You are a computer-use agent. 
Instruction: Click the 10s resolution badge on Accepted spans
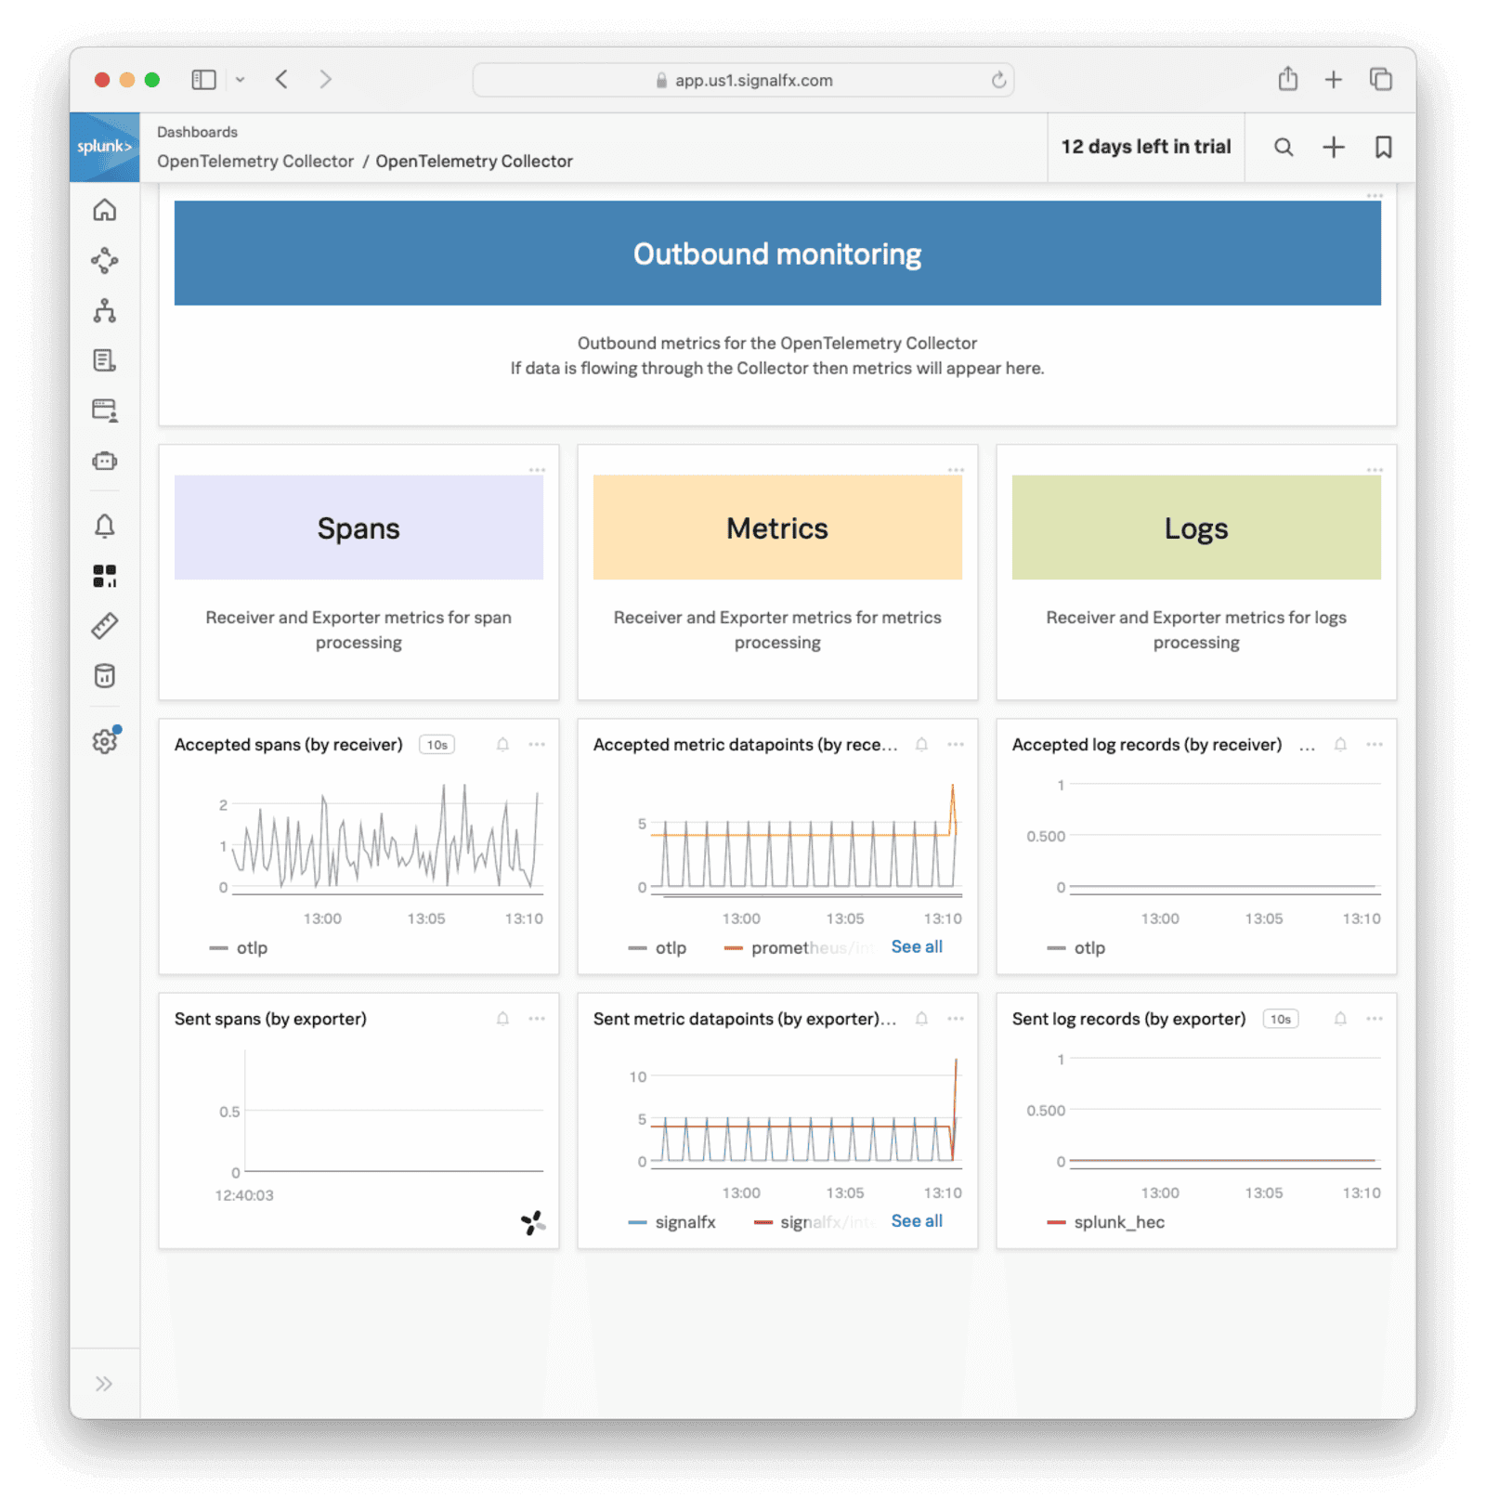(437, 745)
